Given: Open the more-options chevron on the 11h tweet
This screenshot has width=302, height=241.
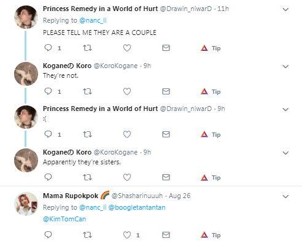Looking at the screenshot, I should coord(285,9).
